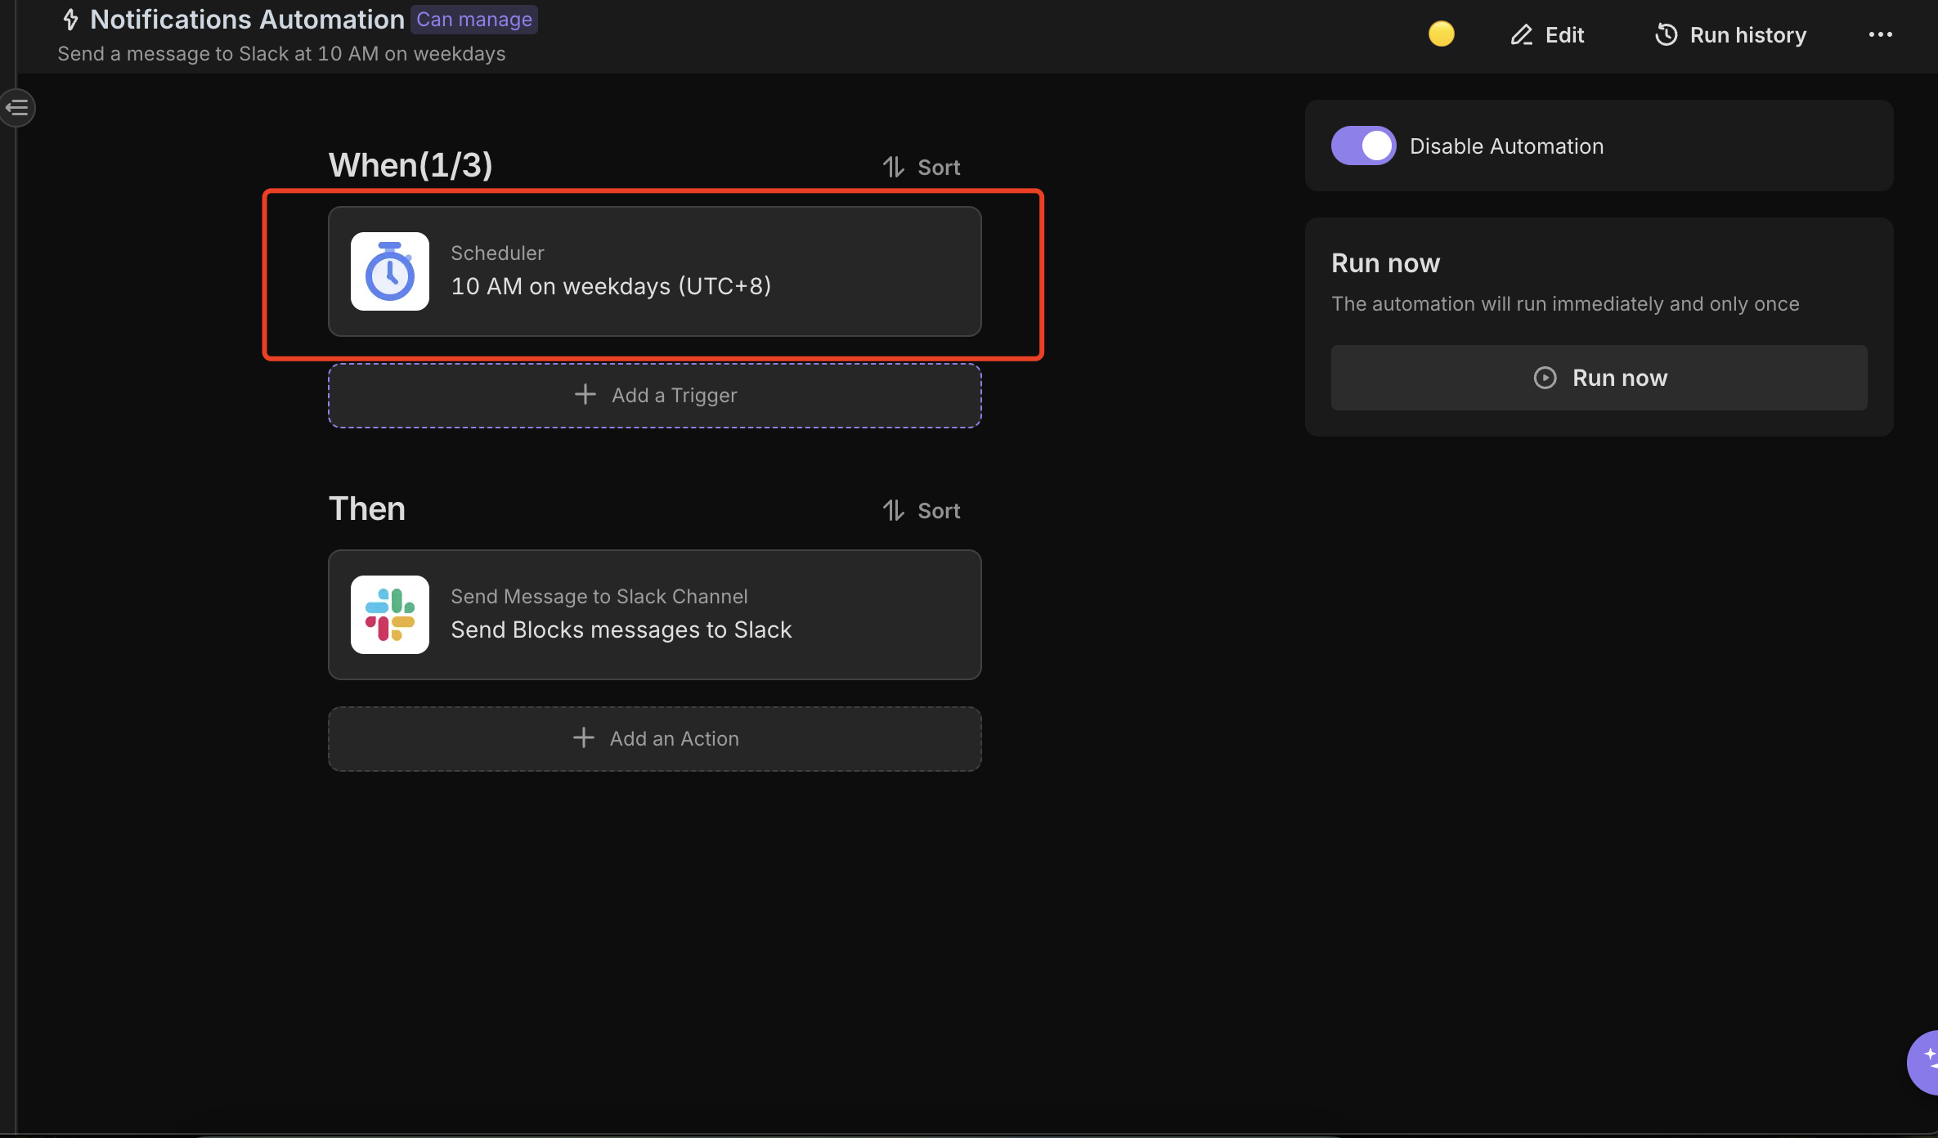Click the edit pencil icon
1938x1138 pixels.
click(1519, 34)
